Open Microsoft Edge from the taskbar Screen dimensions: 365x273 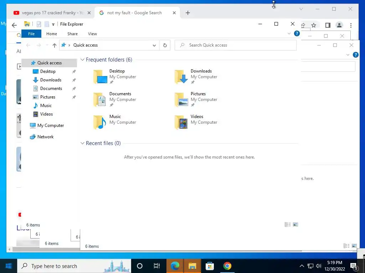point(175,266)
